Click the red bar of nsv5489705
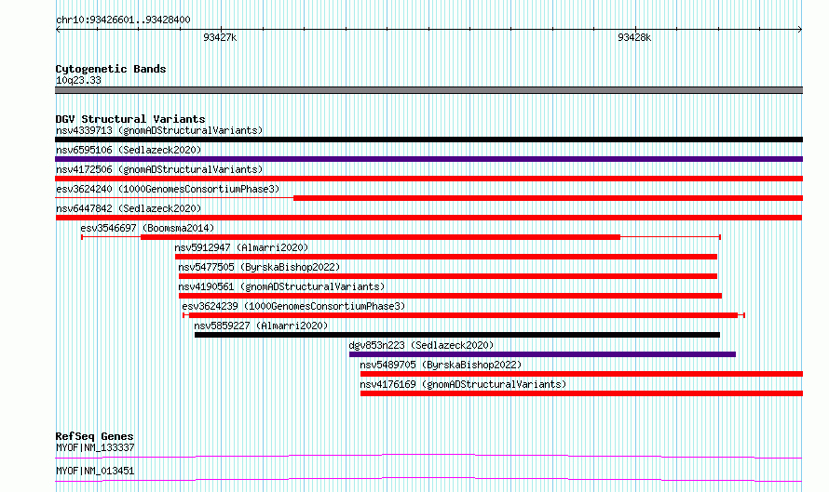 581,374
